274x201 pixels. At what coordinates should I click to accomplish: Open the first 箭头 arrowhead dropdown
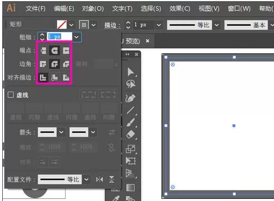click(x=61, y=132)
